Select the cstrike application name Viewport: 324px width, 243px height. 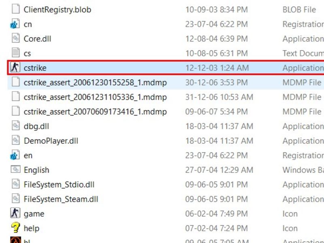tap(35, 68)
